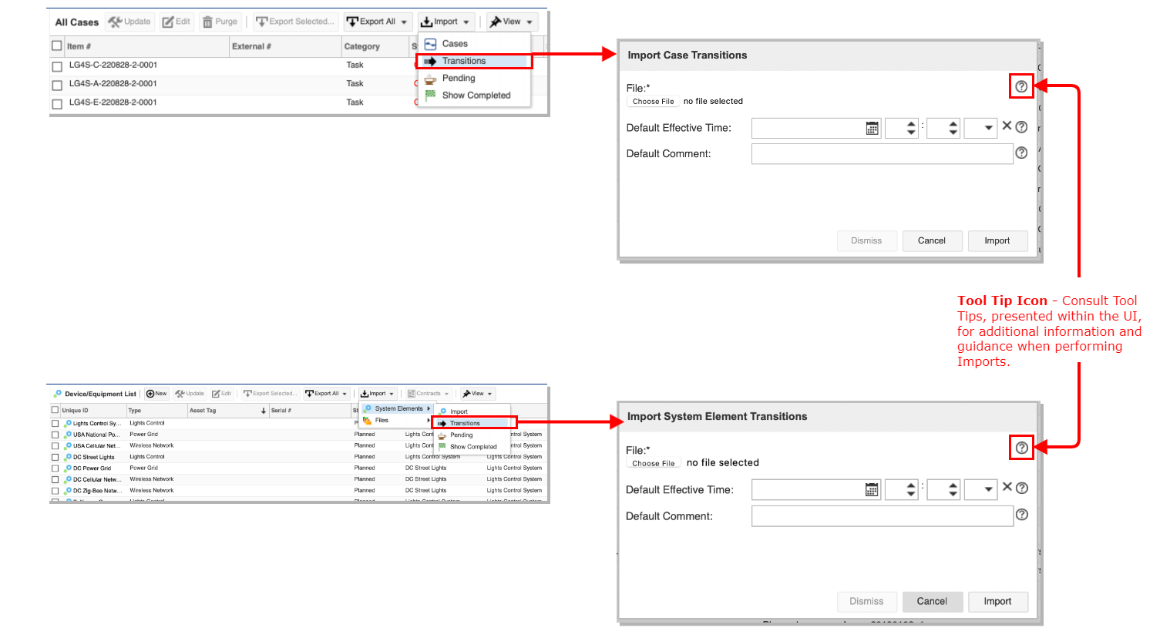Click Default Comment help icon, Import Case Transitions
This screenshot has width=1170, height=638.
point(1021,153)
